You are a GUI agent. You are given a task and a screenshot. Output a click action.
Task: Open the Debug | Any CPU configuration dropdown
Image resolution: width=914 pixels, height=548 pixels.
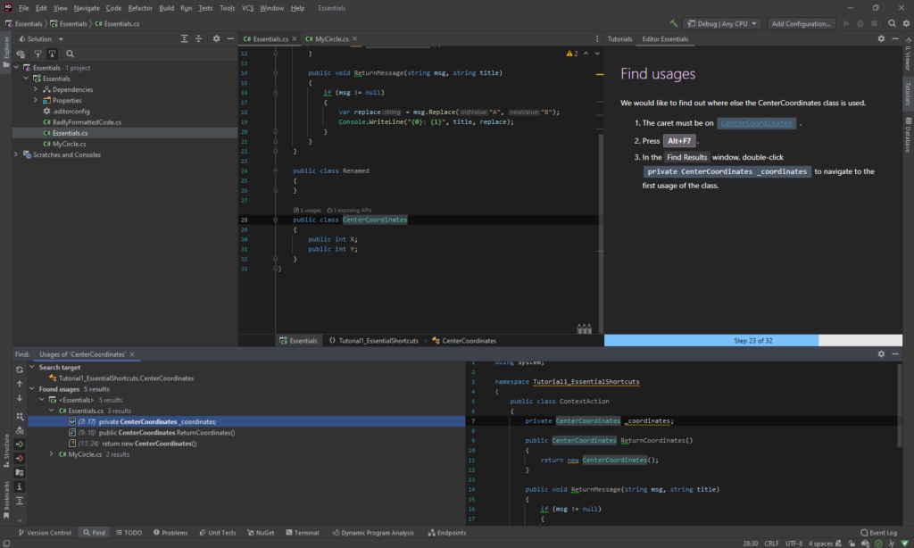[x=724, y=23]
